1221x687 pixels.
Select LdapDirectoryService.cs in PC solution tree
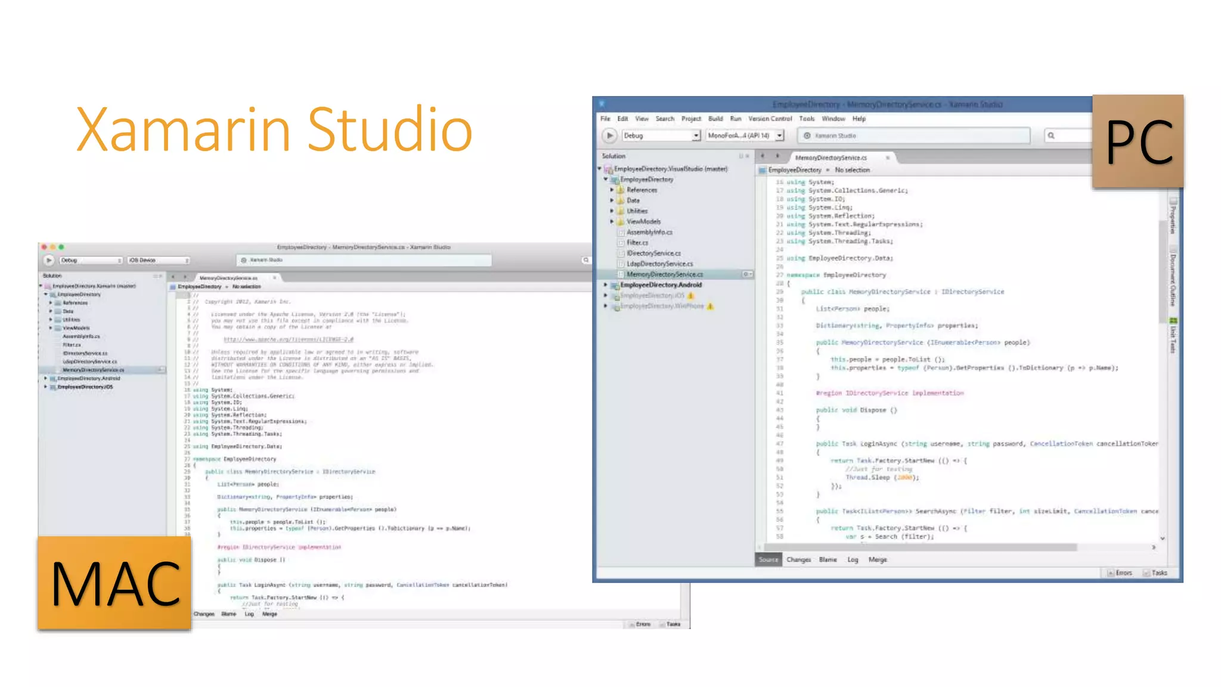(x=659, y=264)
